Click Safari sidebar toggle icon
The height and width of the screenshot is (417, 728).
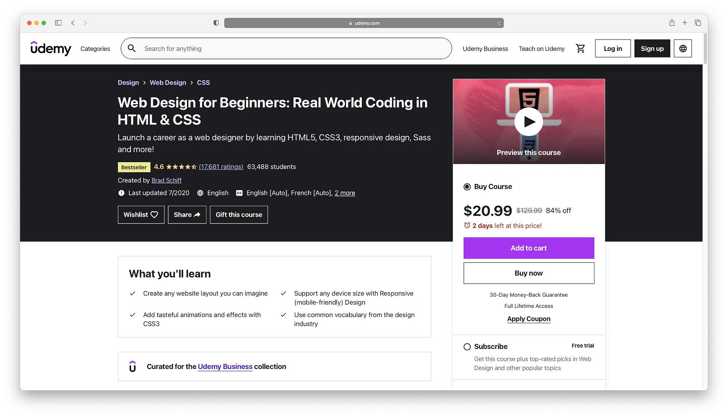pos(58,23)
